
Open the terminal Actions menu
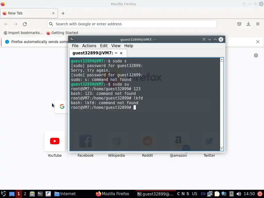[x=89, y=46]
